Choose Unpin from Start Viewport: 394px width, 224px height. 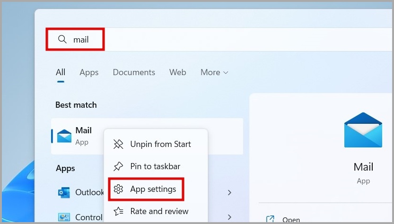[x=156, y=144]
